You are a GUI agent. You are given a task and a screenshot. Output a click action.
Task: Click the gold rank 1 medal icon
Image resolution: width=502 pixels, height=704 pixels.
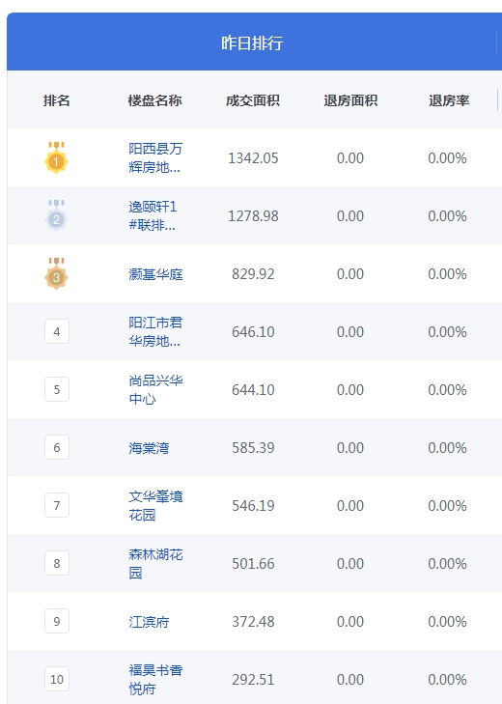(x=56, y=157)
